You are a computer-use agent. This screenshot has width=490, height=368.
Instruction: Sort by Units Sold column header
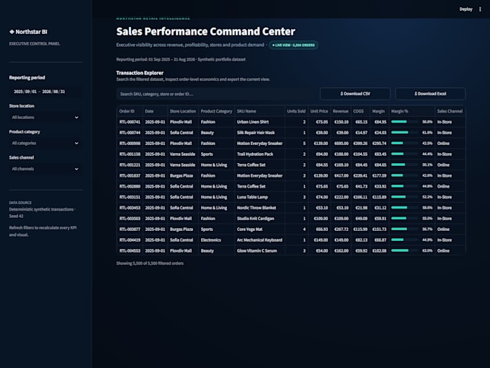pyautogui.click(x=296, y=111)
